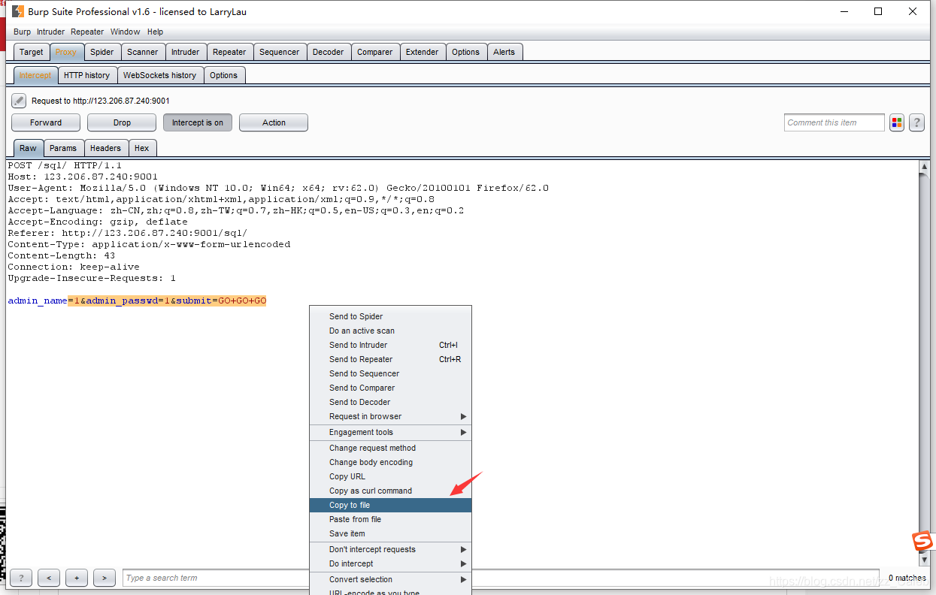The image size is (936, 595).
Task: Switch to the Target tab
Action: 32,52
